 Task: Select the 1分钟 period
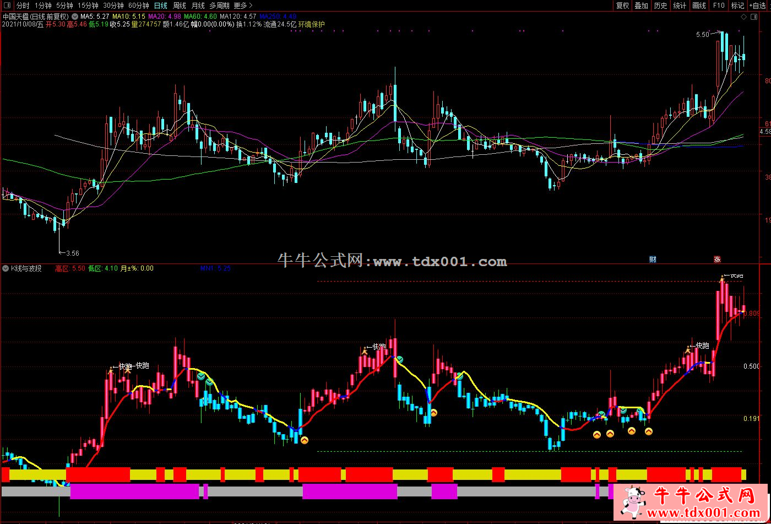(x=43, y=6)
